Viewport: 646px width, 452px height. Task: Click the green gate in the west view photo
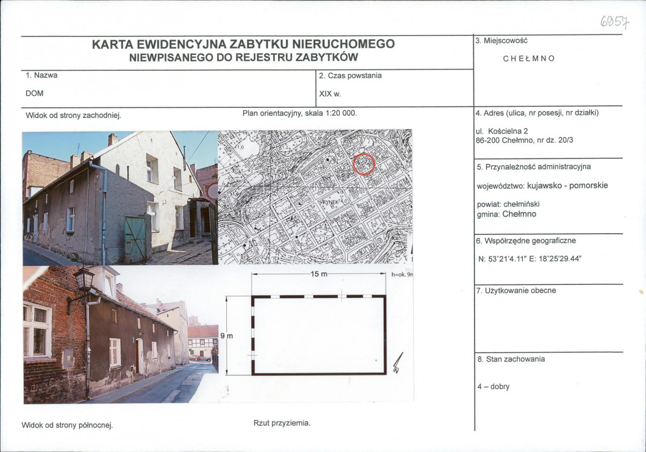[x=135, y=240]
